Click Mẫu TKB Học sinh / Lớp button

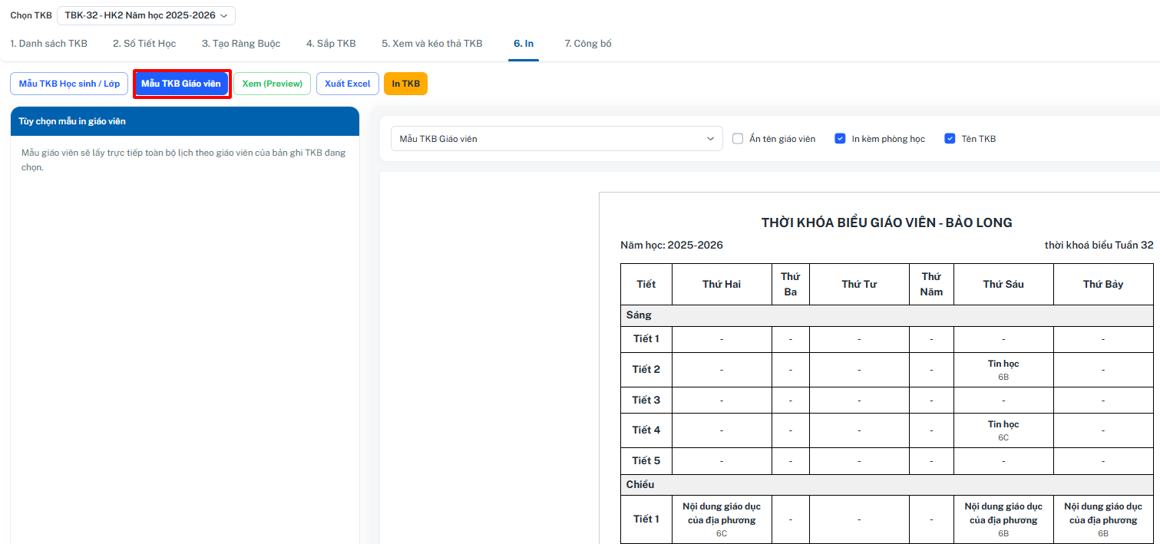point(69,84)
